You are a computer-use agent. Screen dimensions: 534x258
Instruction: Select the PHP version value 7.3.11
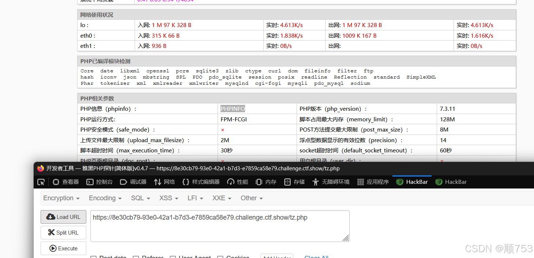tap(447, 109)
